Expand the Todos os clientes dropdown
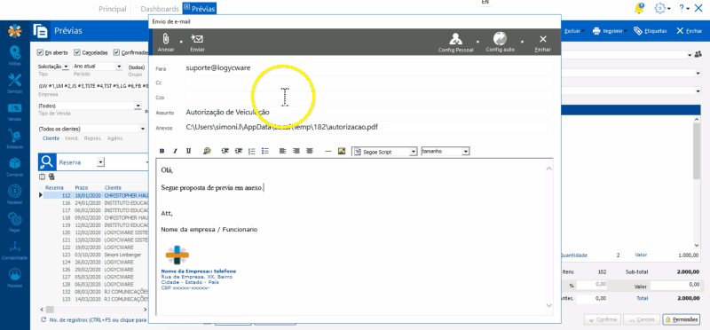 pos(143,129)
